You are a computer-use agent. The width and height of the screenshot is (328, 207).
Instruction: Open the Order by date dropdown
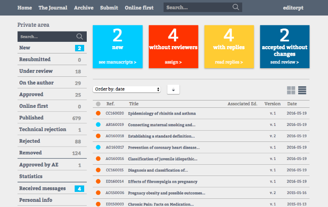[x=127, y=89]
